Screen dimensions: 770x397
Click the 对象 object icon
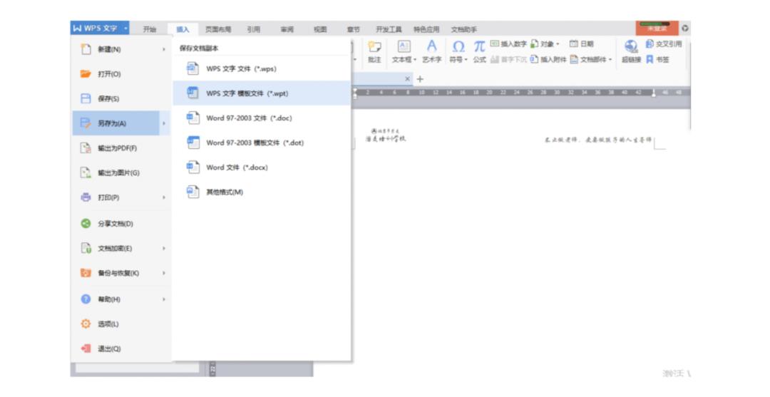(x=534, y=44)
